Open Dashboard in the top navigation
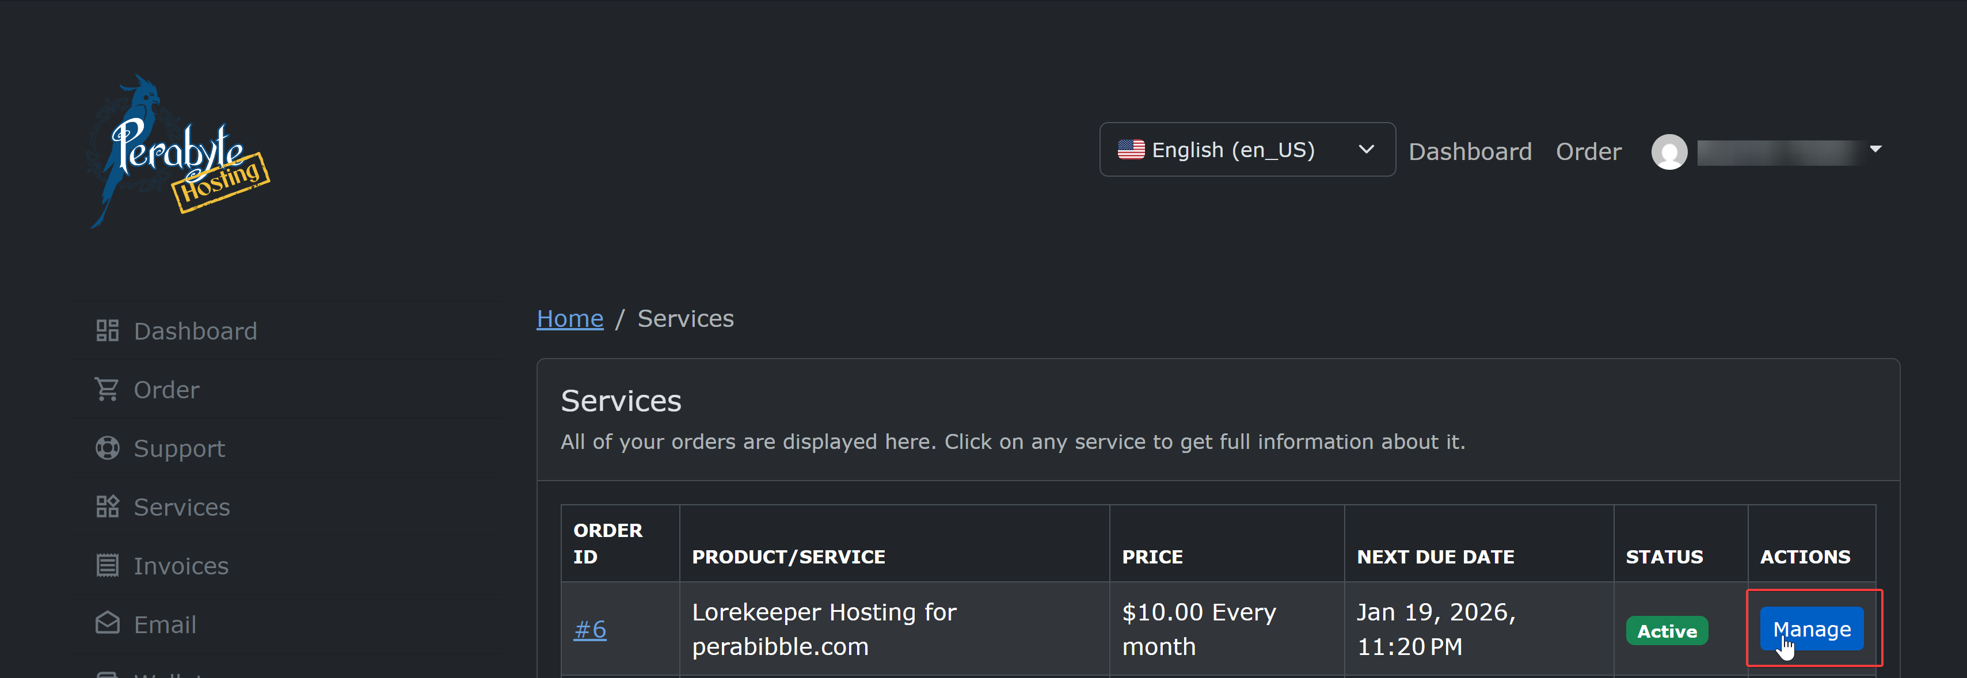This screenshot has height=678, width=1967. 1470,151
